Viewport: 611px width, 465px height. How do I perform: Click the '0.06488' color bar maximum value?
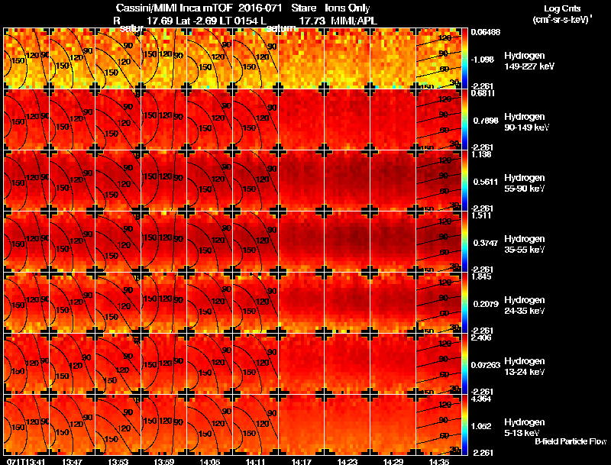tap(486, 32)
